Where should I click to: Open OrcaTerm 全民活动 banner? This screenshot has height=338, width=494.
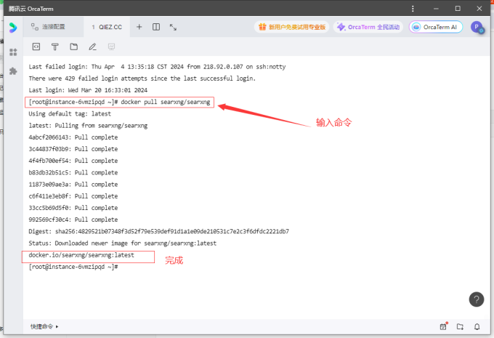[x=368, y=27]
